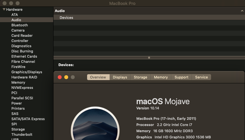The image size is (245, 140).
Task: Open Hardware RAID entry
Action: pyautogui.click(x=24, y=77)
